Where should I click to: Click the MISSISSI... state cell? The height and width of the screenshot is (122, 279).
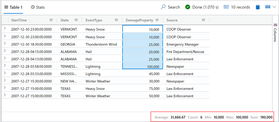pos(69,74)
